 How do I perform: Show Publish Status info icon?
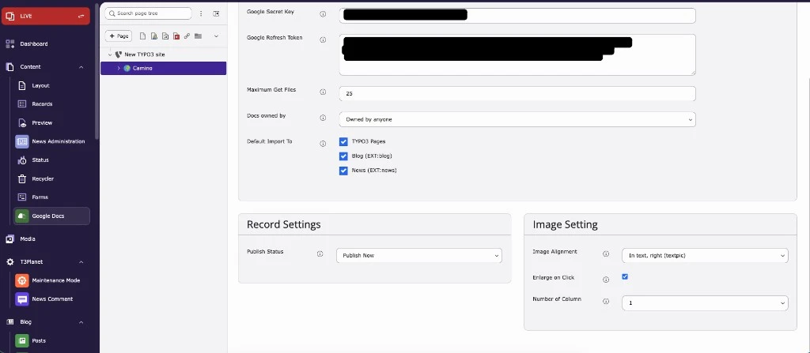click(320, 254)
